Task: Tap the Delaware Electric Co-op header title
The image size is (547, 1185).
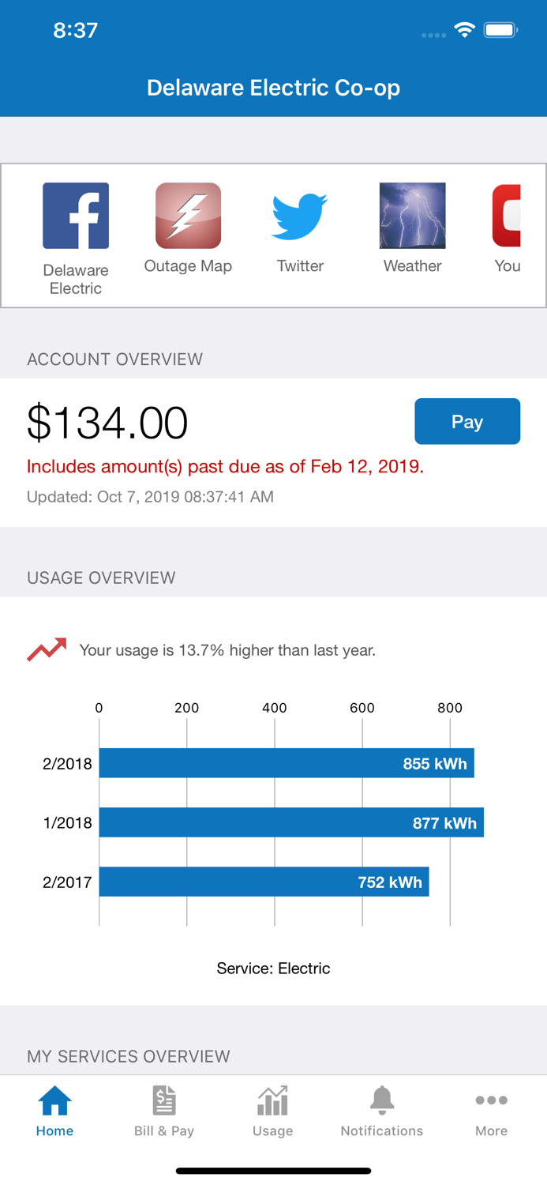Action: (273, 87)
